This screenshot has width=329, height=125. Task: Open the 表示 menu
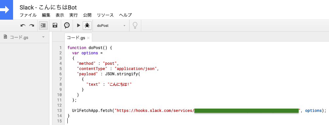[x=60, y=15]
